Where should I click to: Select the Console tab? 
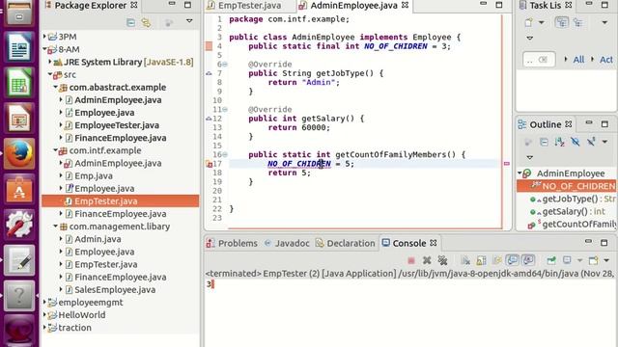409,243
